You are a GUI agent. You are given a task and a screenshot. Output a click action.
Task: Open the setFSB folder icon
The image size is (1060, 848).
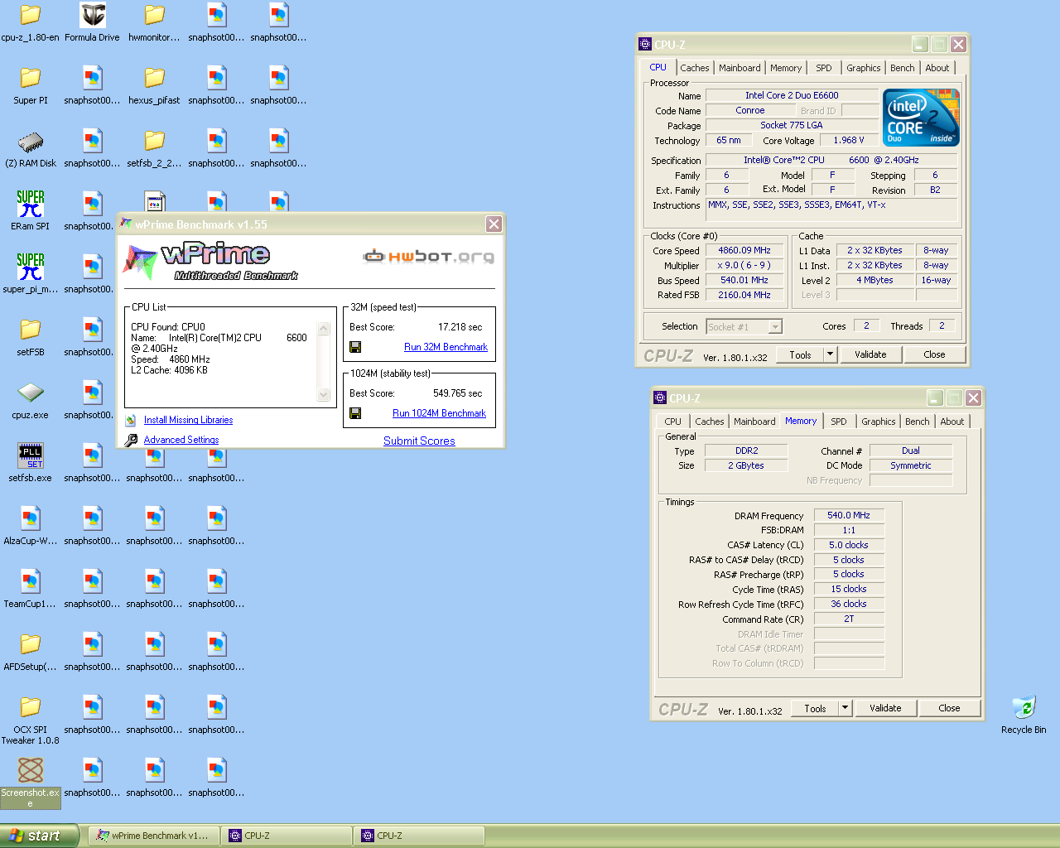[31, 330]
